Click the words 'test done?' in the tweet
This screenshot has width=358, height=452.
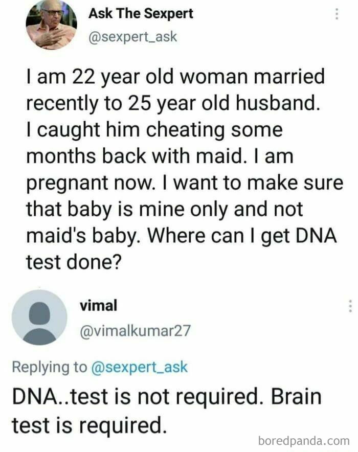tap(73, 261)
